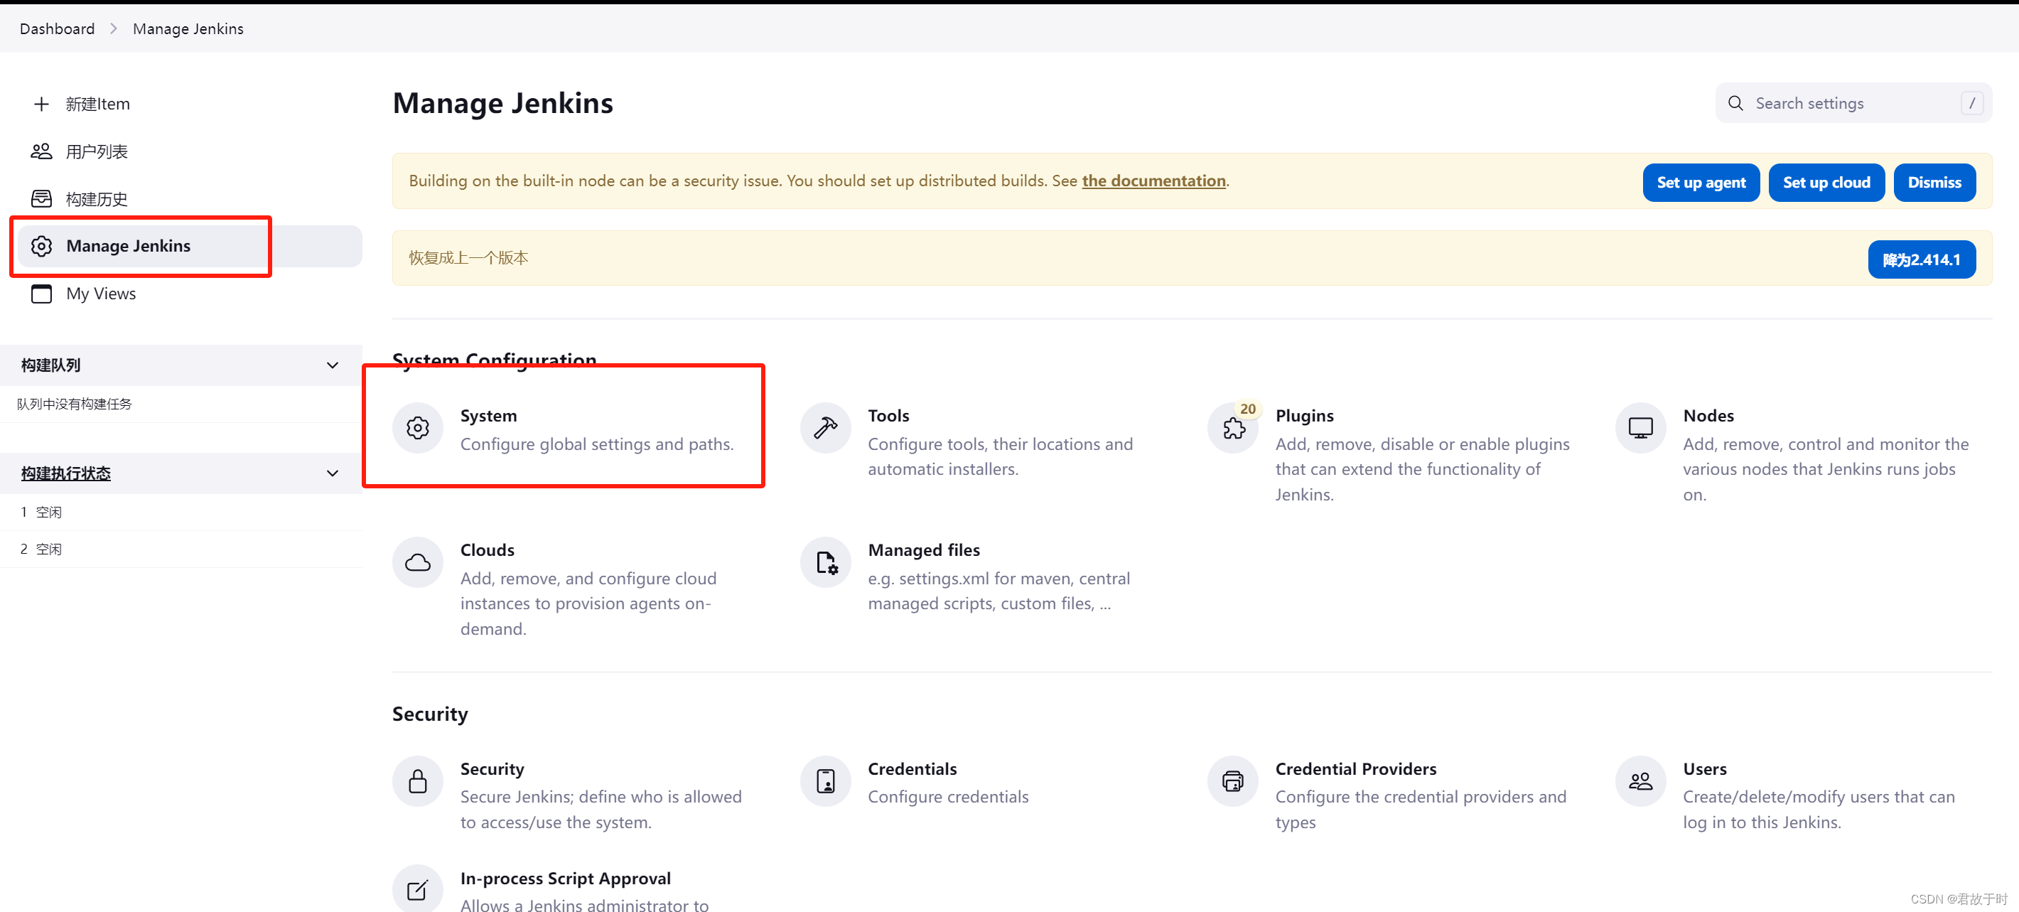Open the Nodes monitor icon
This screenshot has width=2019, height=912.
click(1640, 428)
